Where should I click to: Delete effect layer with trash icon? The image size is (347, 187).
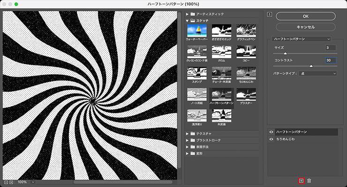[309, 180]
